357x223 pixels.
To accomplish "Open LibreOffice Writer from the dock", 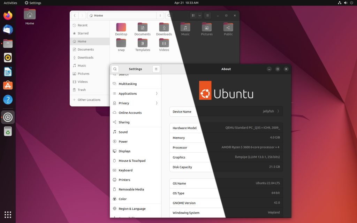I will click(x=8, y=72).
